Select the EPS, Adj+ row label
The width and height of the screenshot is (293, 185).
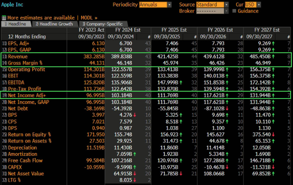point(19,44)
